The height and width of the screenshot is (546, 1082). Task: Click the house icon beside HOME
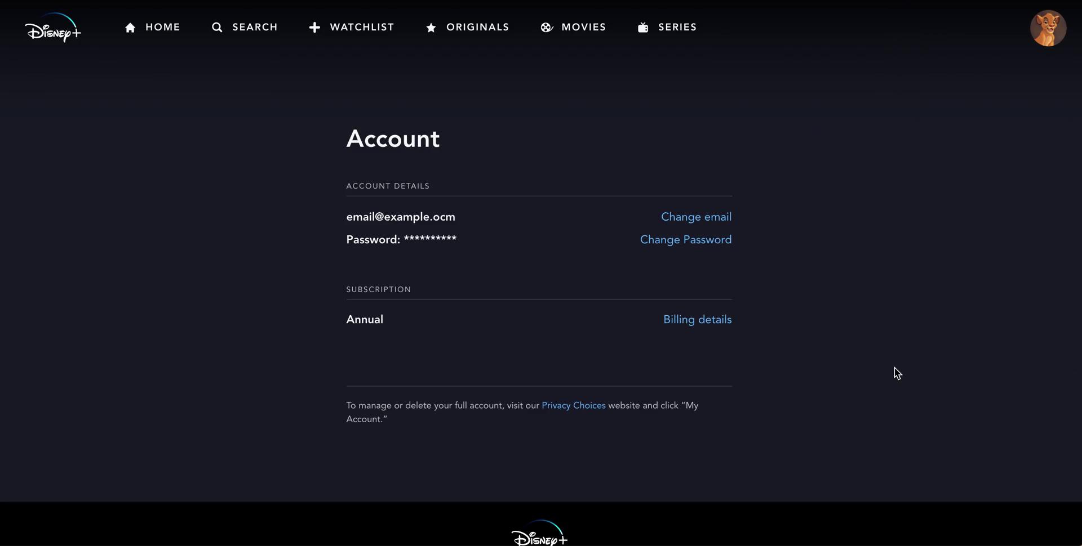tap(130, 28)
